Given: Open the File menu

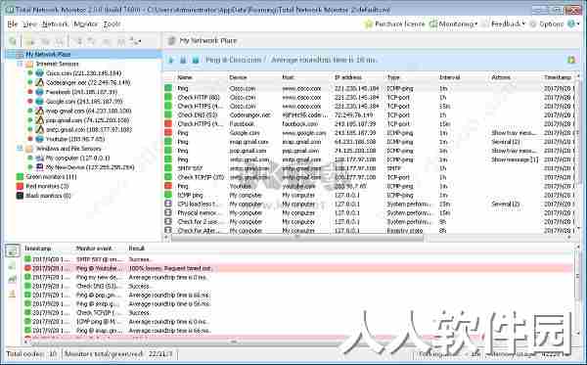Looking at the screenshot, I should tap(13, 24).
